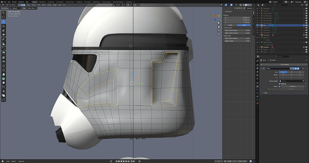Click the viewport pan hand icon
Viewport: 309px width, 163px height.
(219, 26)
